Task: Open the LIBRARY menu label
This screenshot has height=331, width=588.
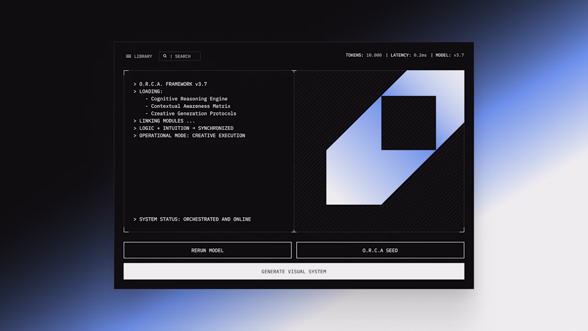Action: [x=143, y=56]
